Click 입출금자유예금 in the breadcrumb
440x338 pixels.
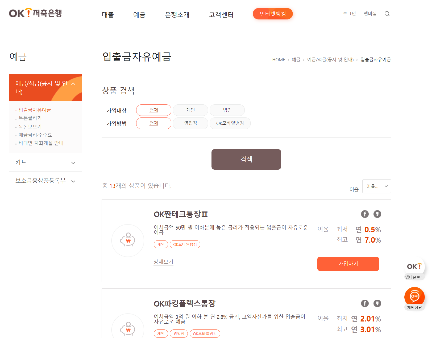(376, 60)
